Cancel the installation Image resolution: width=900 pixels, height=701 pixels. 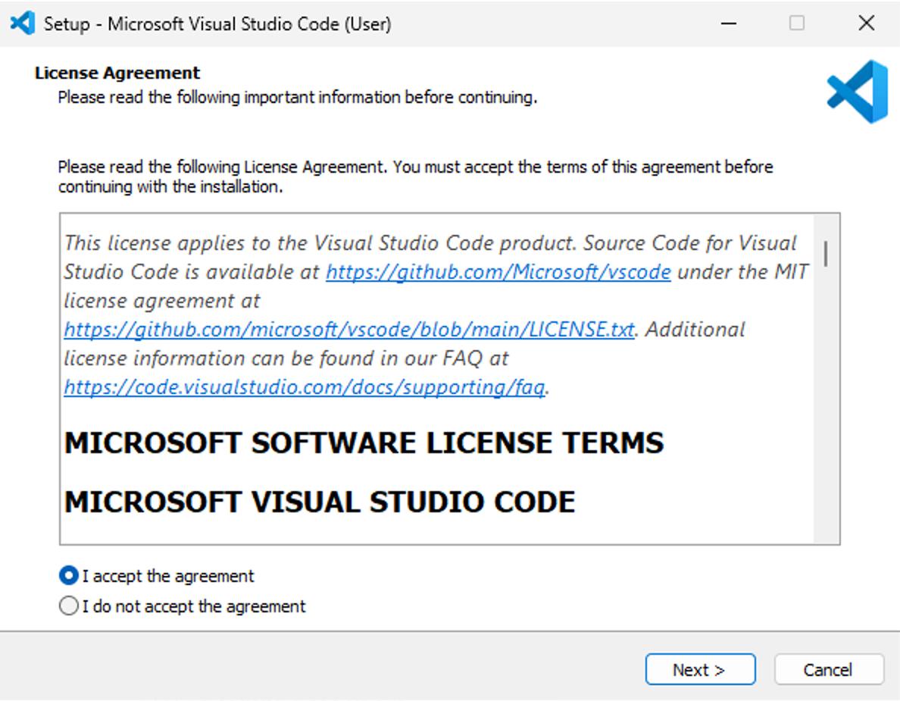pos(828,670)
